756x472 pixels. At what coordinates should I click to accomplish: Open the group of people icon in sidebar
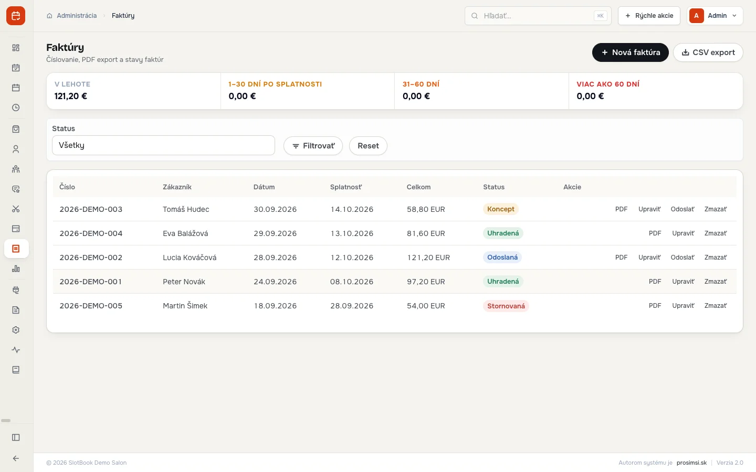[16, 169]
